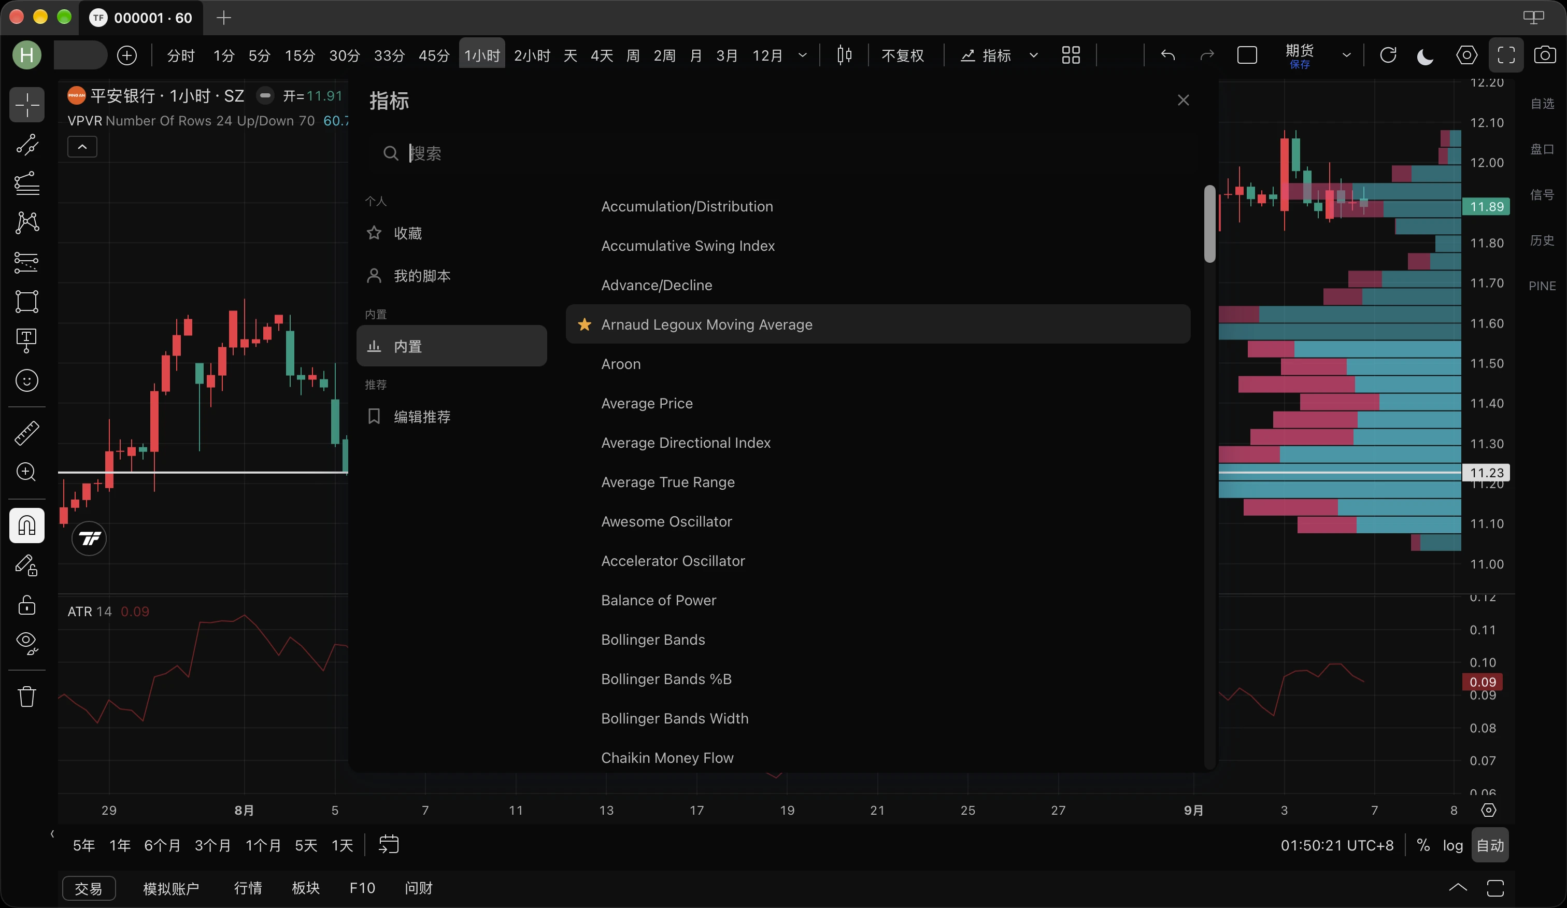Open price scale settings gear icon
Image resolution: width=1567 pixels, height=908 pixels.
[1488, 810]
